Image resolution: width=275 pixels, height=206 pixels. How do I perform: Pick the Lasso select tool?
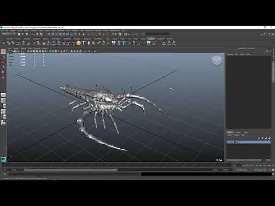click(3, 57)
